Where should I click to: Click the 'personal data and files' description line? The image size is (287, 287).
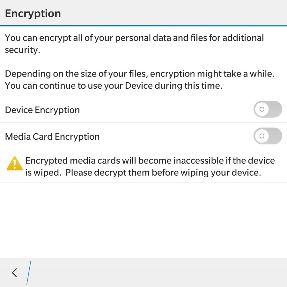click(134, 38)
